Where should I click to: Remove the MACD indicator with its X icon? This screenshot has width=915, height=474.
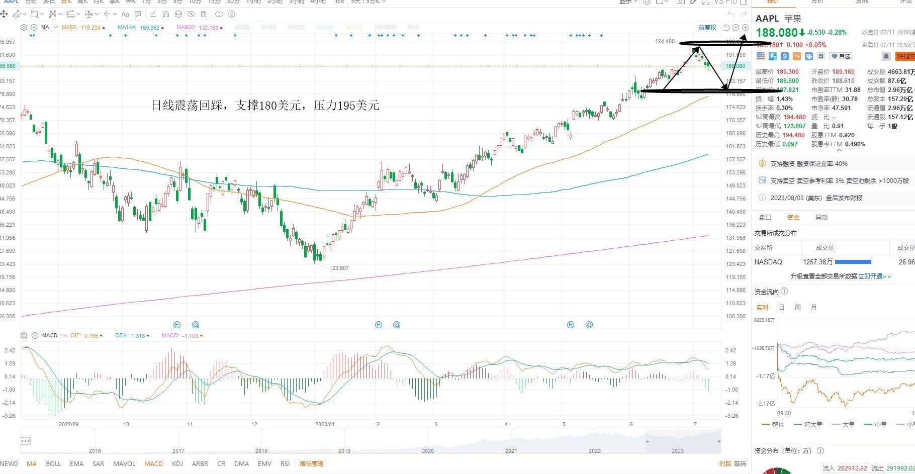35,335
